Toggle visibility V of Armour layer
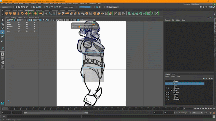Image resolution: width=216 pixels, height=121 pixels. coord(166,88)
